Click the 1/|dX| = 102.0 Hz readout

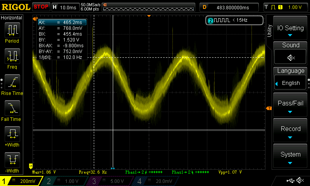[x=60, y=57]
